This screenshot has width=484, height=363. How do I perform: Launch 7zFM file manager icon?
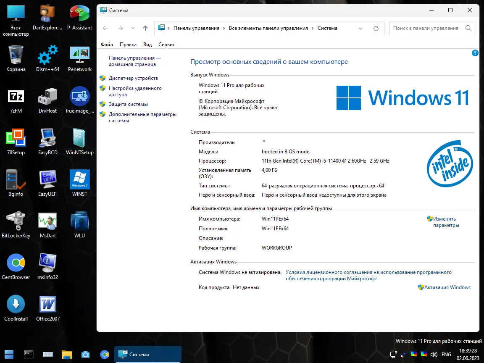coord(16,101)
